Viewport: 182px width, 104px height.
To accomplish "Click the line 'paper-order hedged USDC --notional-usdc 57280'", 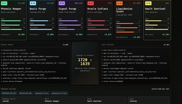I will click(122, 75).
